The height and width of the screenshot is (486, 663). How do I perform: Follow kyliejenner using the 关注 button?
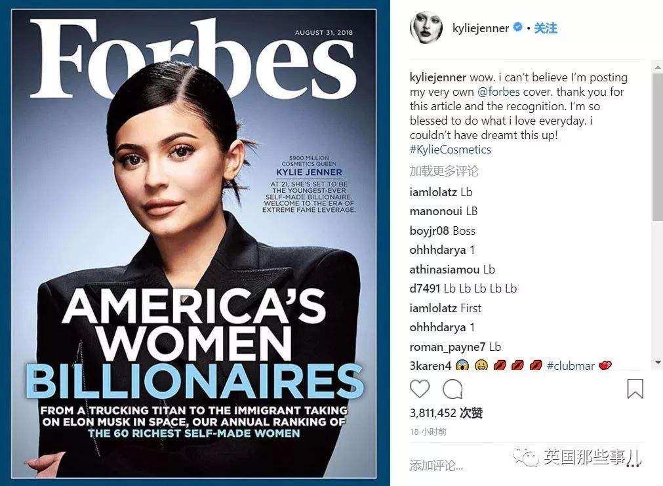546,28
